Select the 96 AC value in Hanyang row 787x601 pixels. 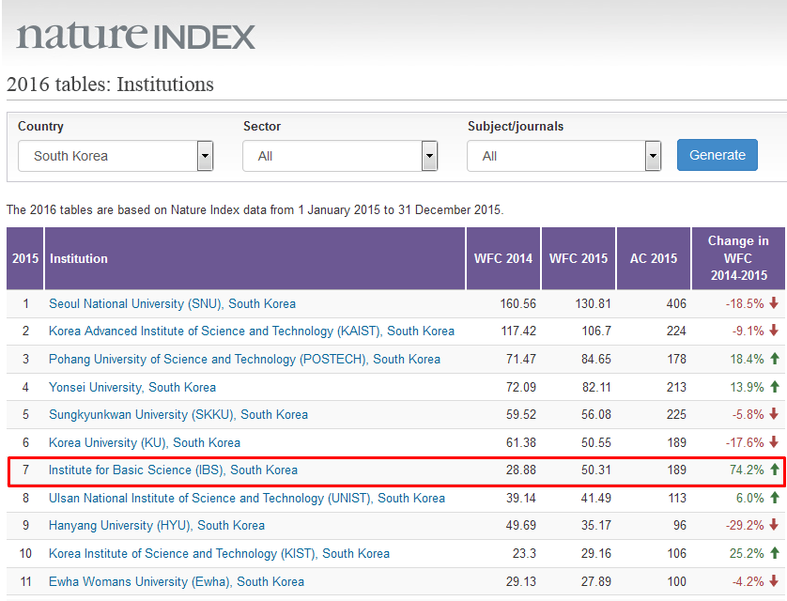pyautogui.click(x=680, y=525)
